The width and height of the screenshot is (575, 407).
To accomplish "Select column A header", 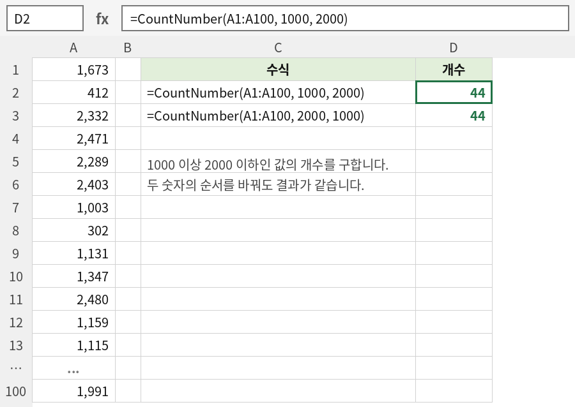I will click(73, 48).
